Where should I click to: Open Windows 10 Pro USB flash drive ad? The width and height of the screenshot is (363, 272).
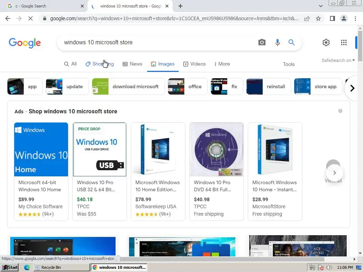100,172
